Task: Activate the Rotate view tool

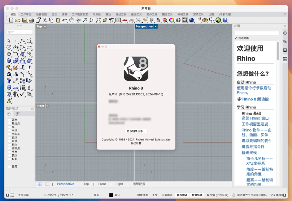Action: pos(78,20)
